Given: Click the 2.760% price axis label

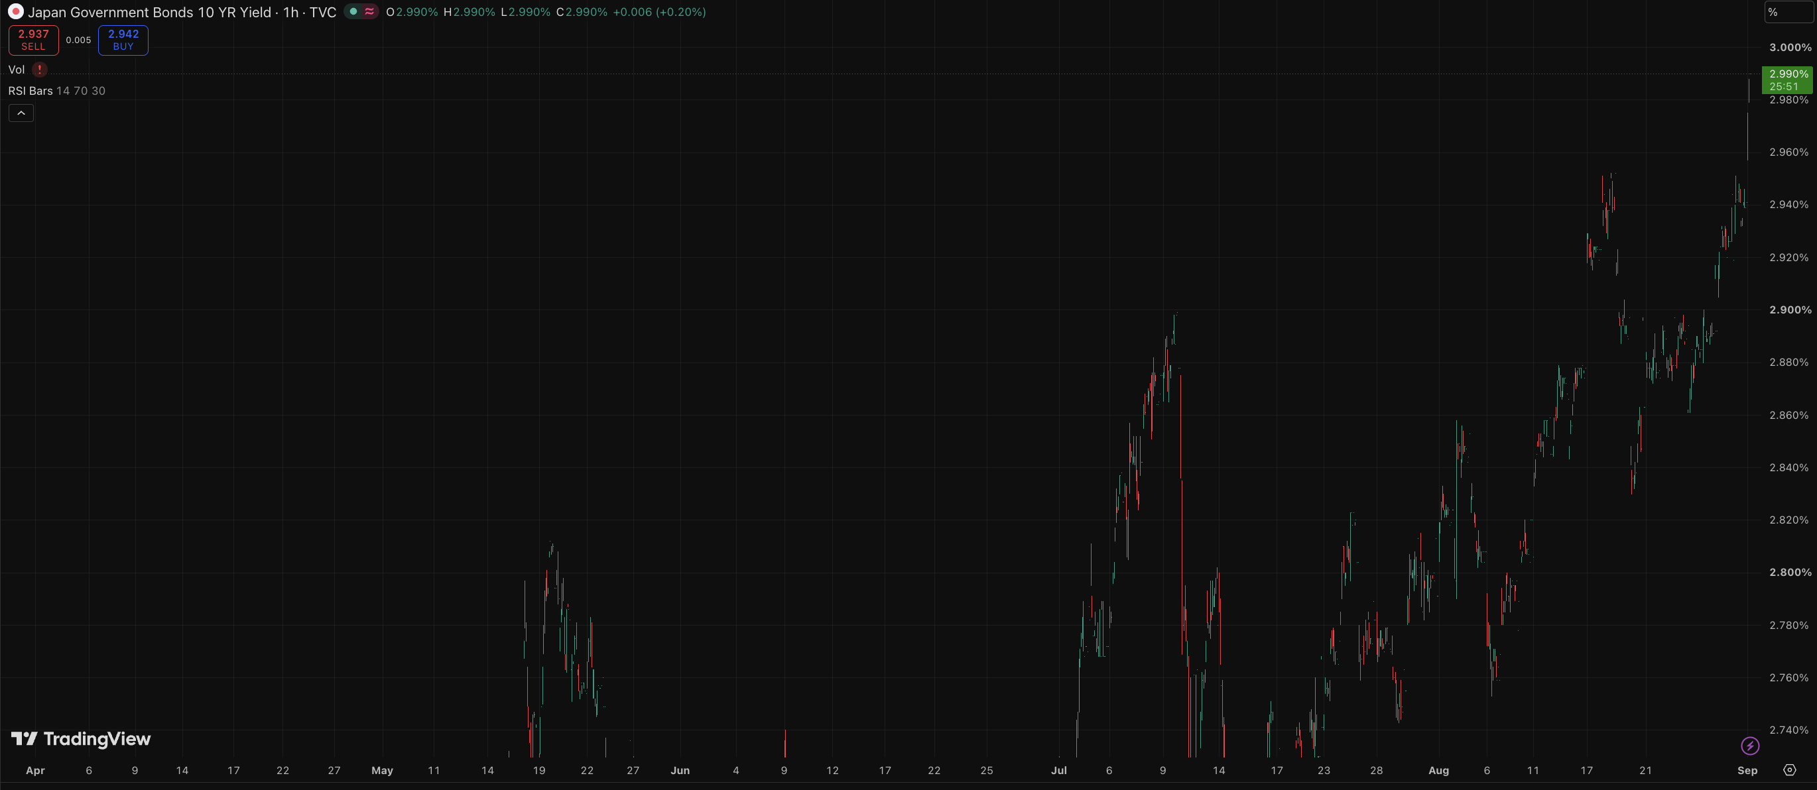Looking at the screenshot, I should point(1788,677).
